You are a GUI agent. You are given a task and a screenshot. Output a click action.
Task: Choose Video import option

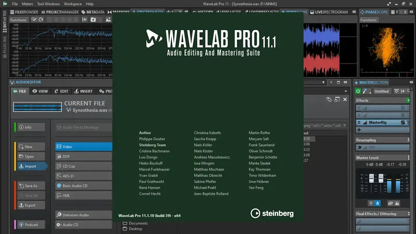84,147
